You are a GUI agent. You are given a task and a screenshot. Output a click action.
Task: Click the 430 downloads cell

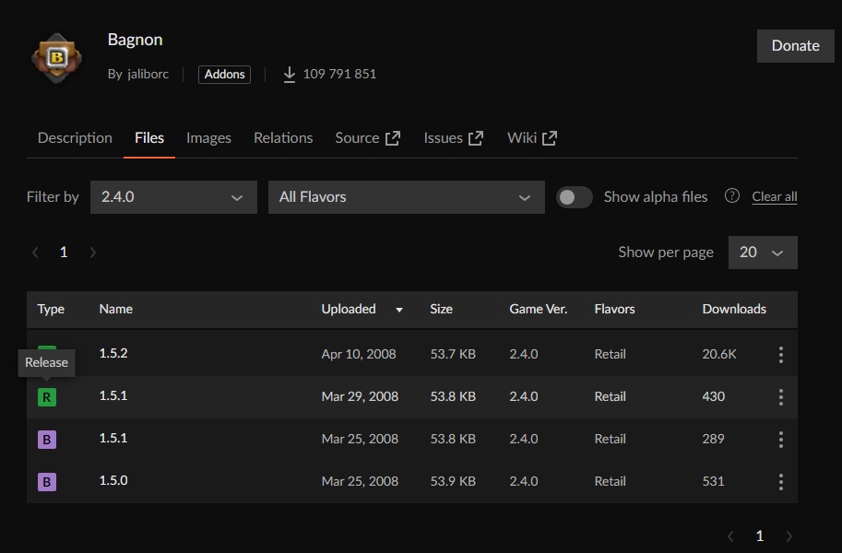713,396
